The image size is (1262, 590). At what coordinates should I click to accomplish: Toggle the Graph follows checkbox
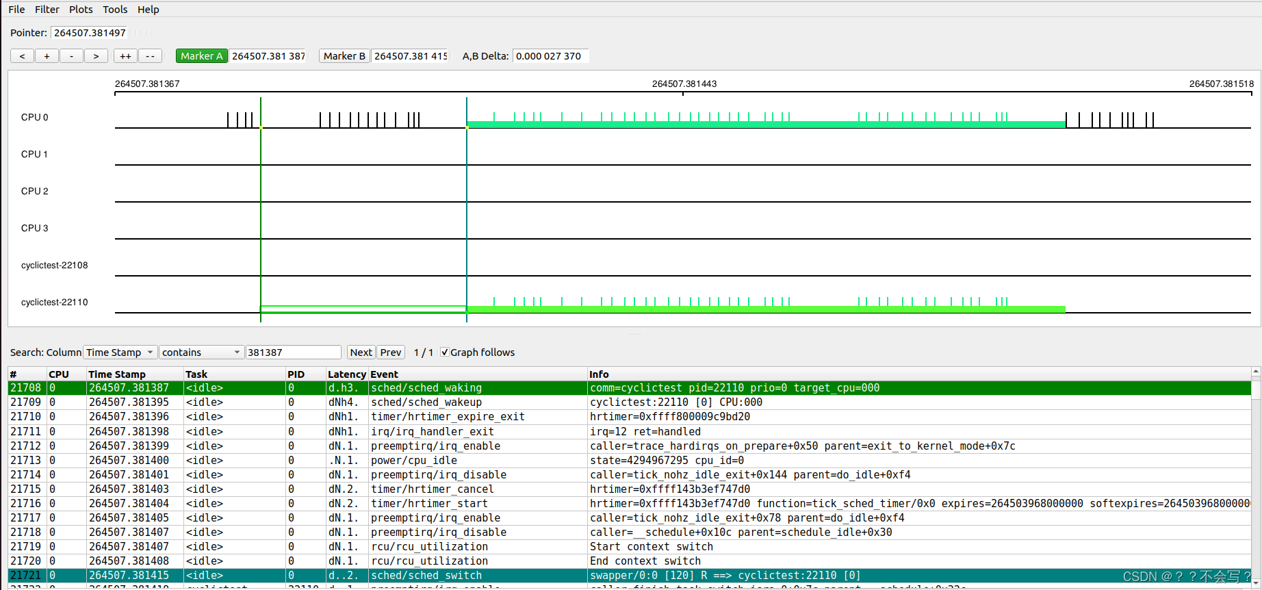click(x=445, y=352)
